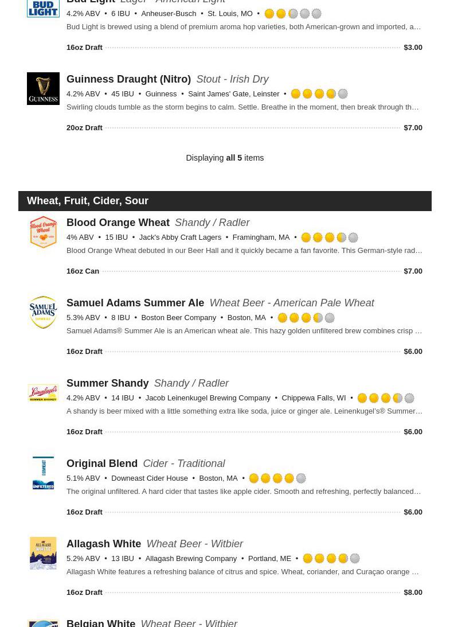The height and width of the screenshot is (627, 450).
Task: Select the Wheat, Fruit, Cider, Sour section header
Action: [x=88, y=201]
